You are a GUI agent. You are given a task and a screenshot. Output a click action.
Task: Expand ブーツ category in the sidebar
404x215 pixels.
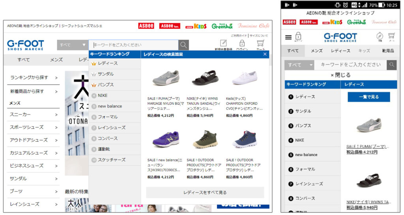pos(33,192)
